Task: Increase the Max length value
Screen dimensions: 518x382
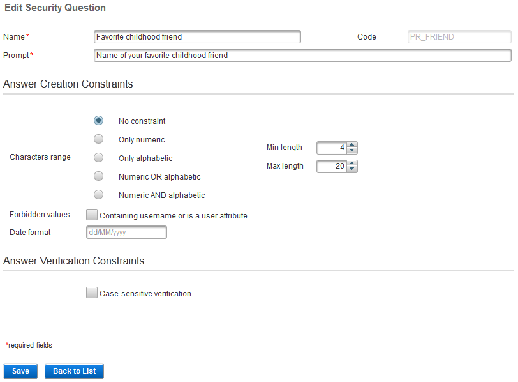Action: pyautogui.click(x=352, y=163)
